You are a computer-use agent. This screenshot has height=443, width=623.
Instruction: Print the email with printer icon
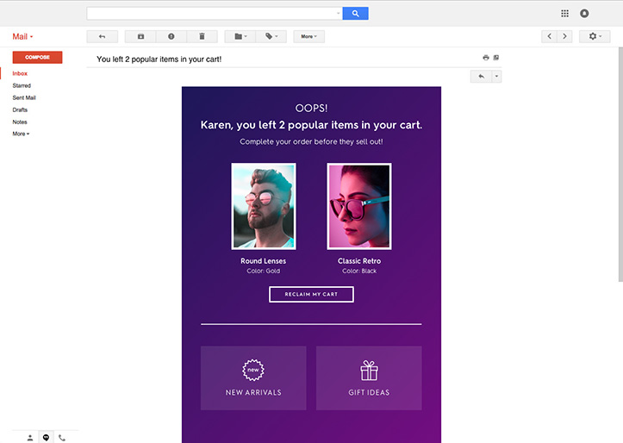point(485,58)
